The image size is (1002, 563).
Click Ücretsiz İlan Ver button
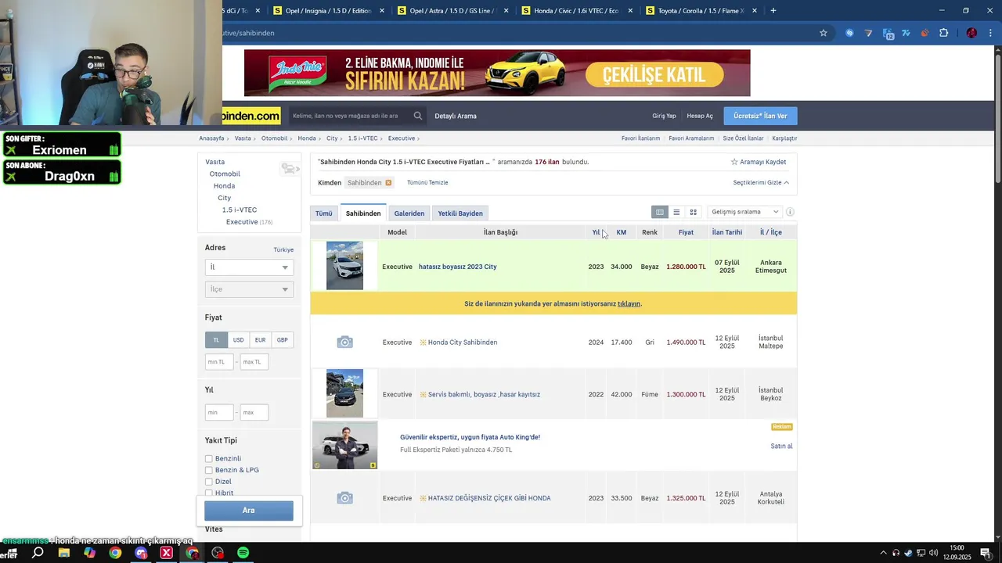coord(760,116)
